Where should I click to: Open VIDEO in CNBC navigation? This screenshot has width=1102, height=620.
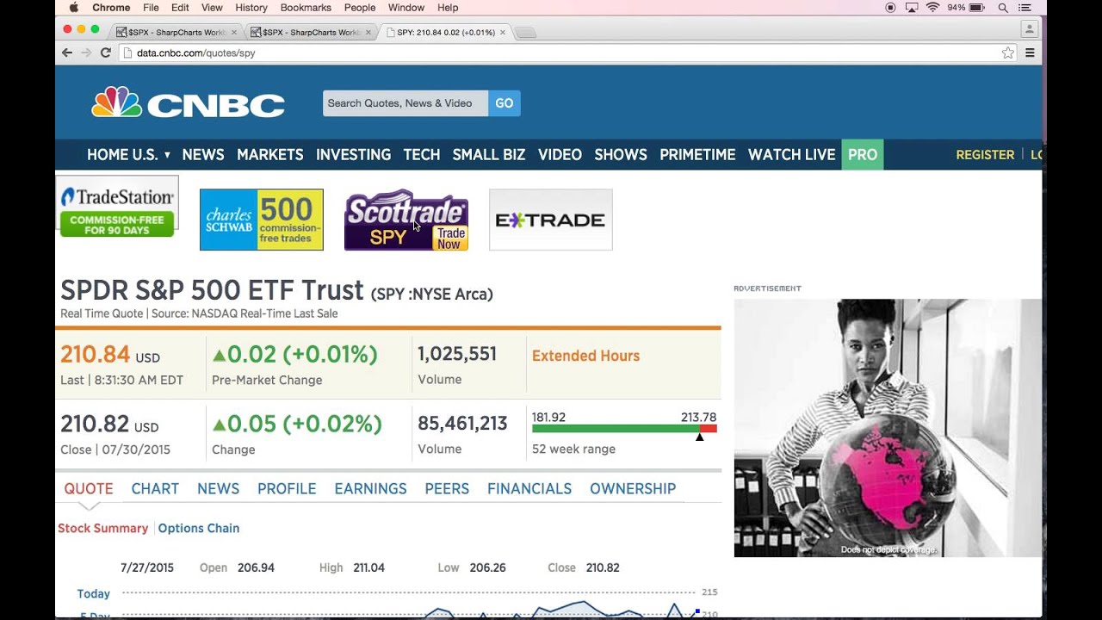[x=560, y=155]
